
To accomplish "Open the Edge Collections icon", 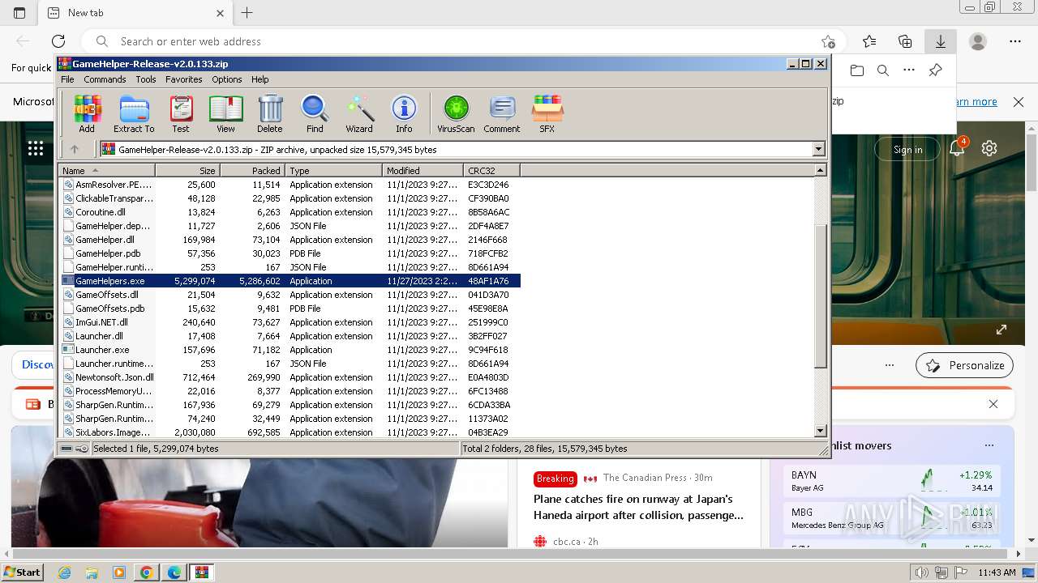I will pyautogui.click(x=905, y=41).
